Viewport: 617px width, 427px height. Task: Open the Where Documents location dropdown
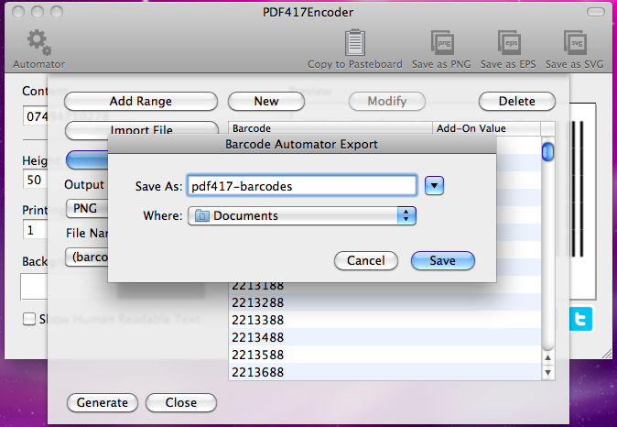tap(302, 216)
